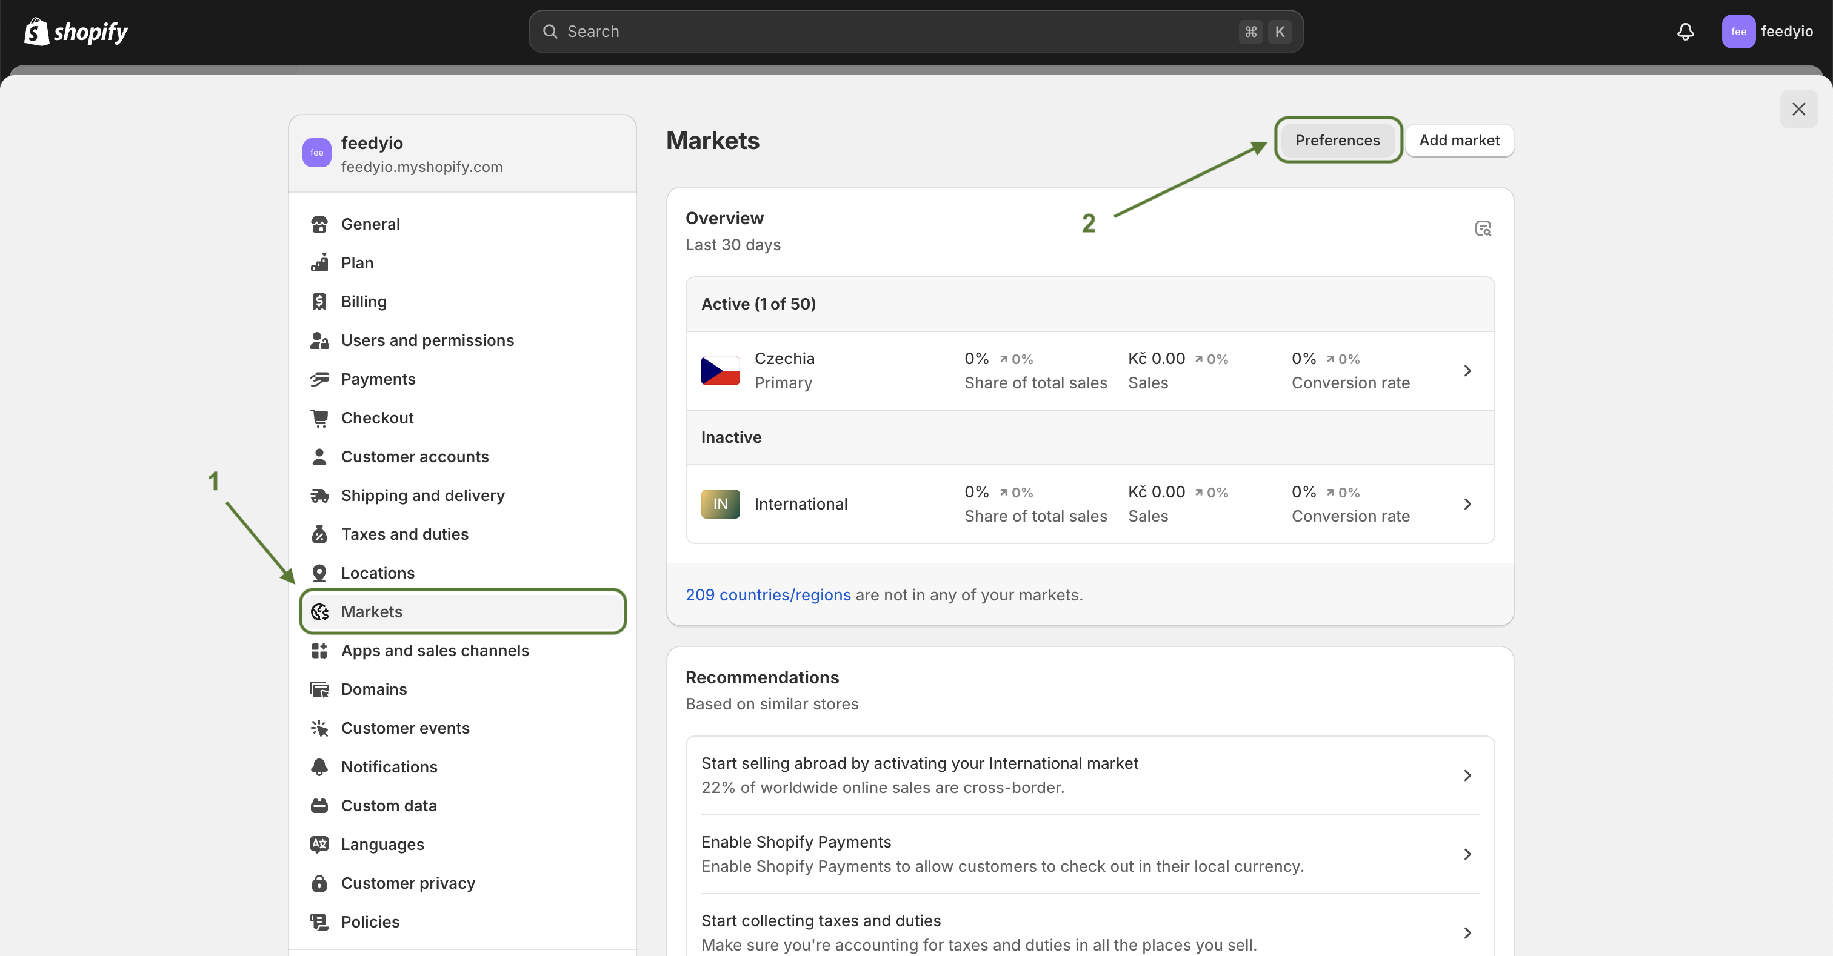Click the Billing receipt icon
This screenshot has width=1833, height=956.
(319, 302)
